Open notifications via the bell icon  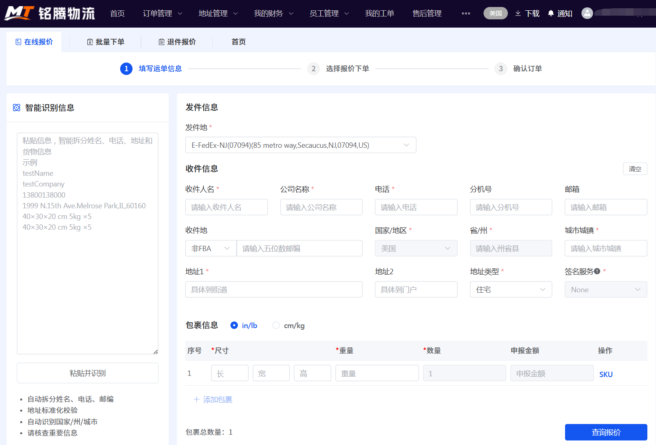pos(551,13)
